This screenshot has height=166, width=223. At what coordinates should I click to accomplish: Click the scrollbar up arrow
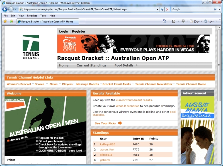(219, 27)
